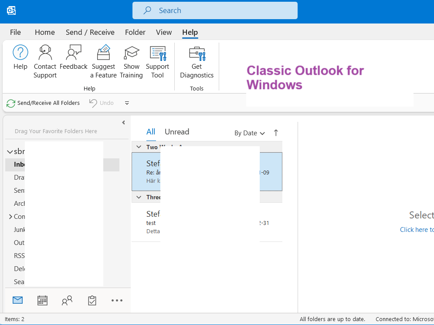The image size is (434, 325).
Task: Switch to the View tab
Action: (x=164, y=32)
